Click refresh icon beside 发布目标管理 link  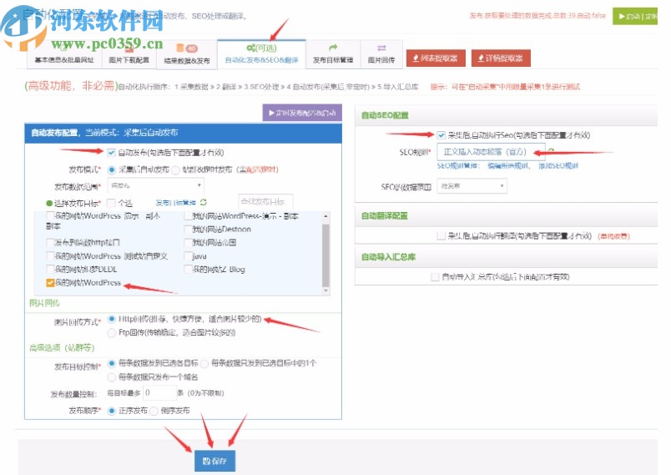204,202
